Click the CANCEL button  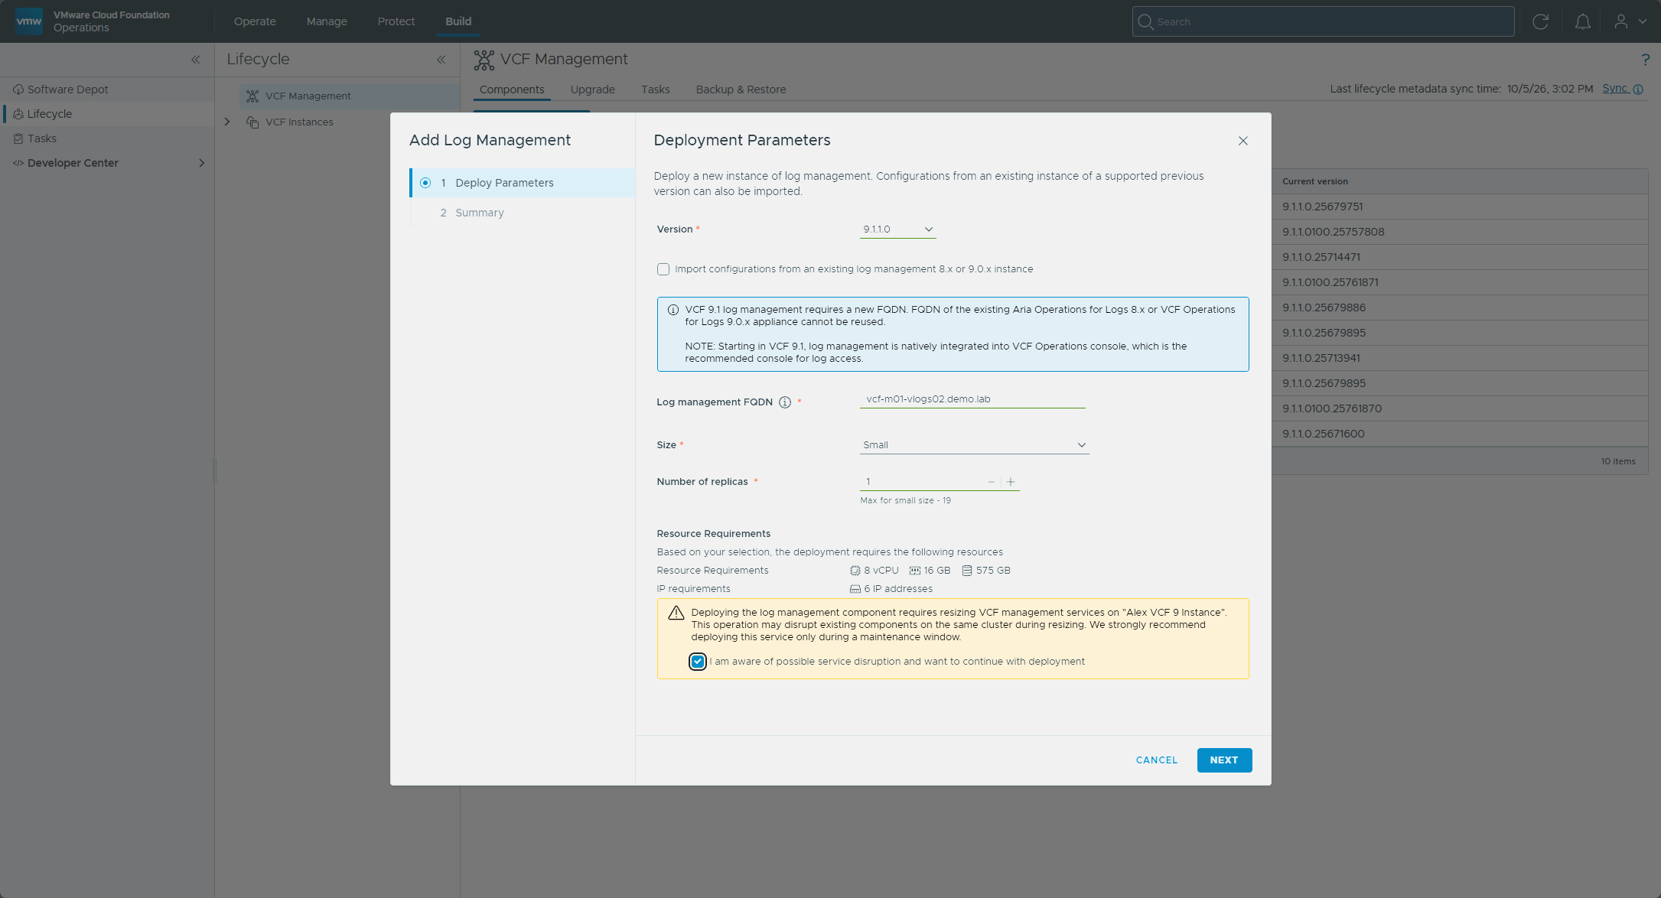[1156, 760]
